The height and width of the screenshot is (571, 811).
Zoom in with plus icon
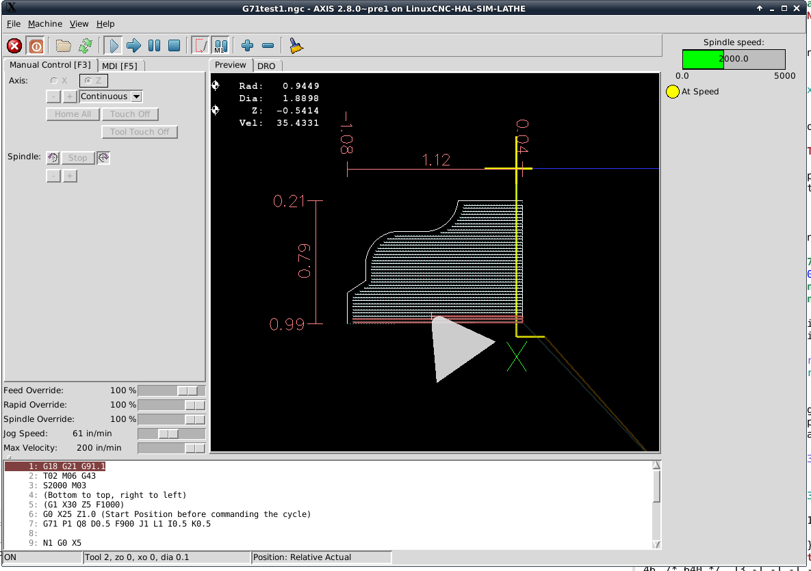click(x=247, y=46)
